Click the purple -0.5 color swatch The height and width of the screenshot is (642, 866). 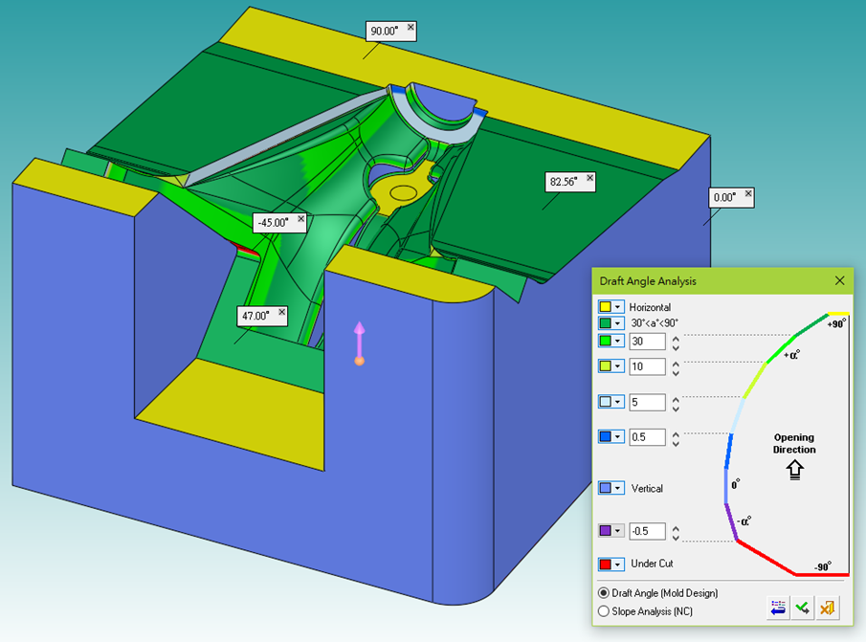(606, 530)
